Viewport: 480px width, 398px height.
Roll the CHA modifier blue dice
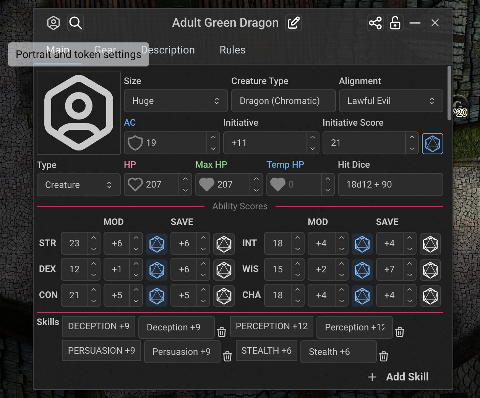362,296
